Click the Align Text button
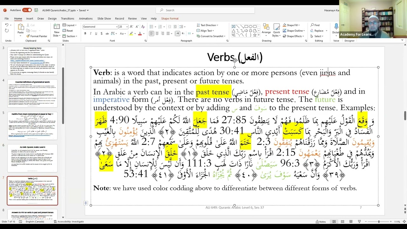Screen dimensions: 407x229 click(205, 31)
